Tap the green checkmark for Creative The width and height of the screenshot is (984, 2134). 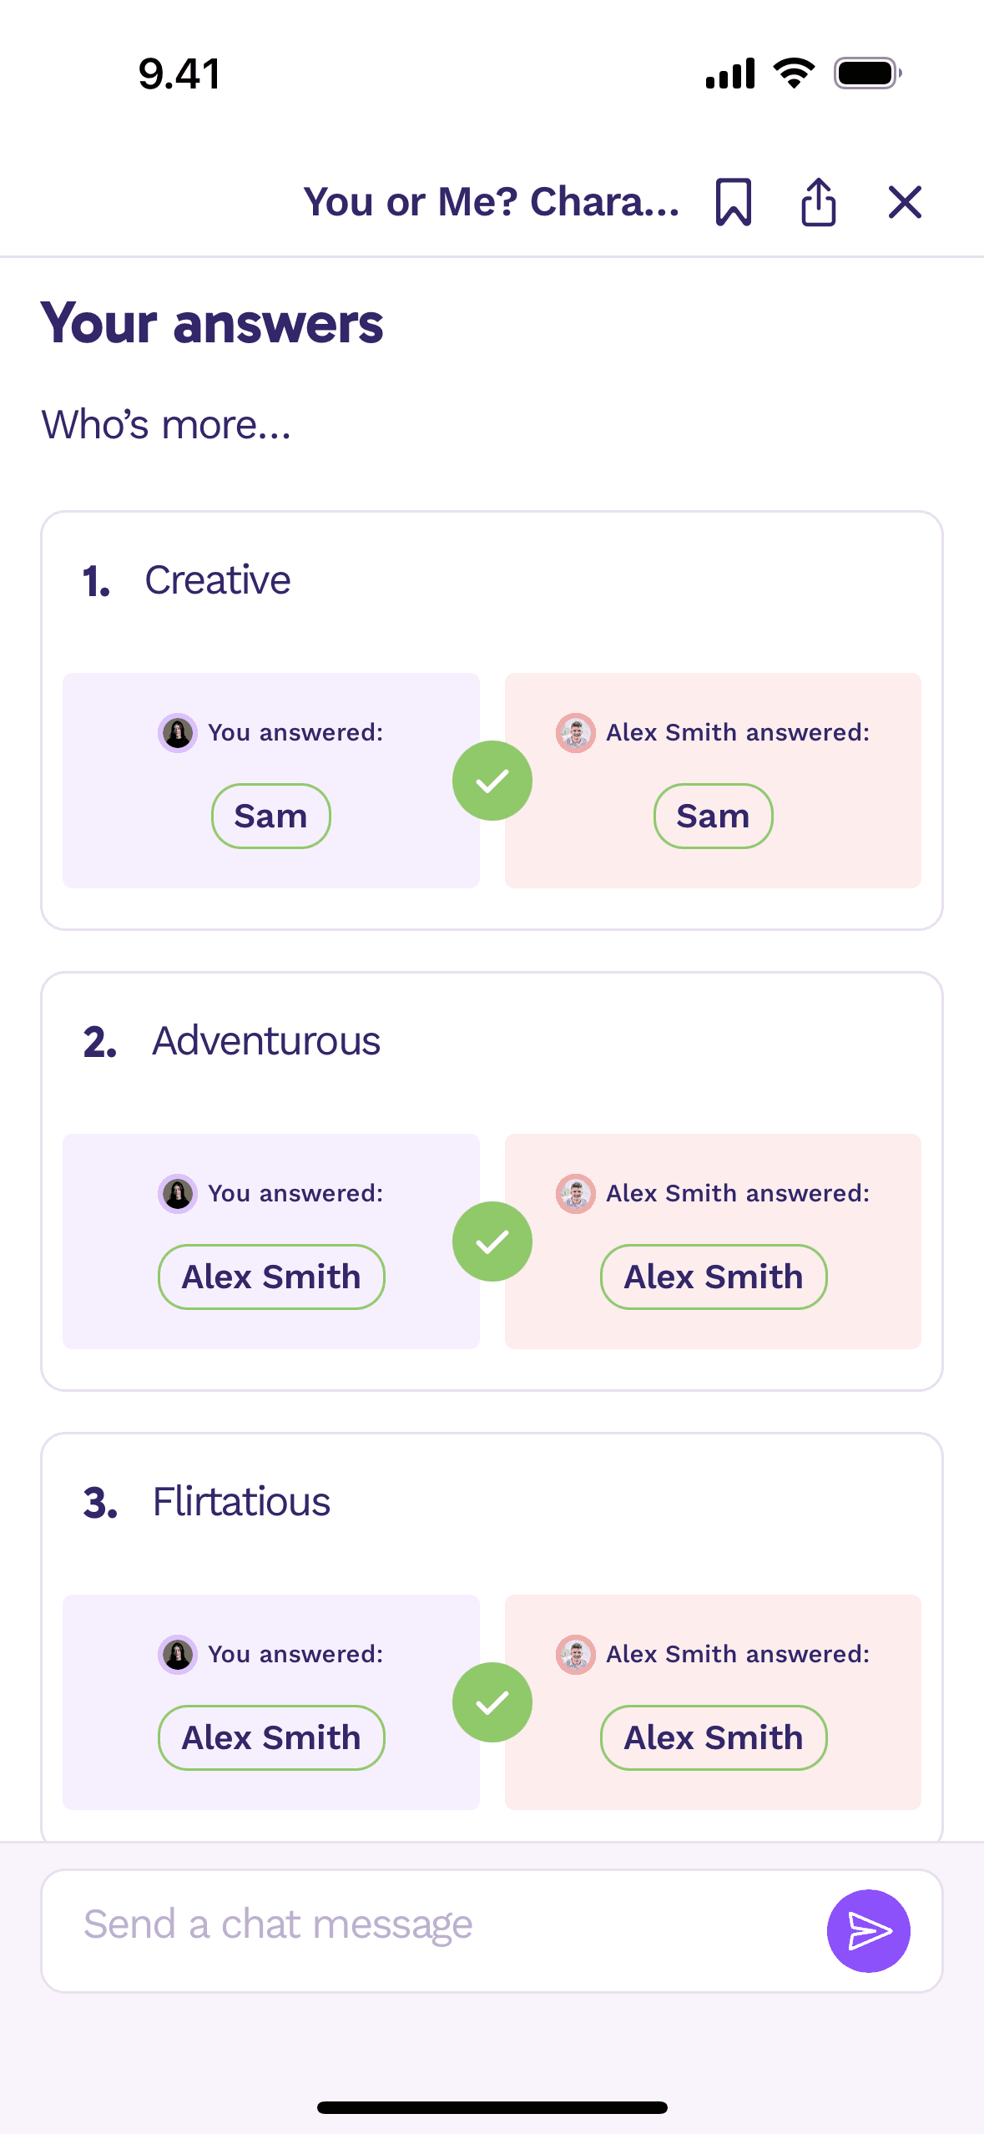tap(492, 781)
